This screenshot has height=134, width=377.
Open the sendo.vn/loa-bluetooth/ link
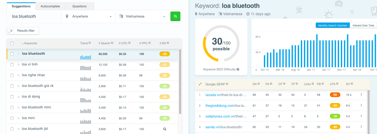(x=224, y=127)
